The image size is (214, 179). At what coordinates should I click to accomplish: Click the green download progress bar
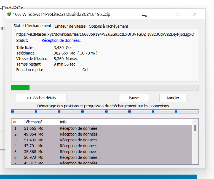coord(105,87)
